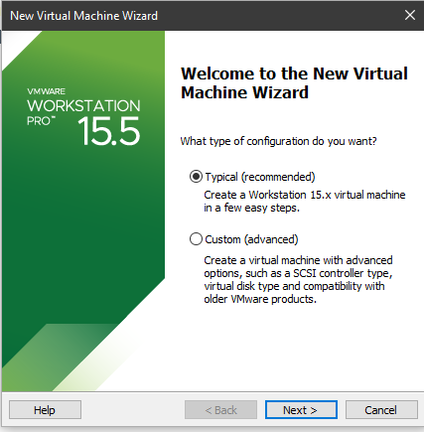The height and width of the screenshot is (432, 424).
Task: Click the Next > button
Action: coord(301,410)
